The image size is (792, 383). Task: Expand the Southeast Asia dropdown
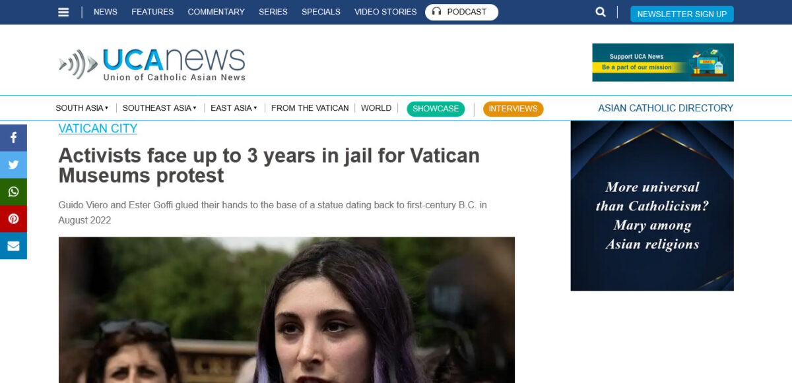[160, 108]
